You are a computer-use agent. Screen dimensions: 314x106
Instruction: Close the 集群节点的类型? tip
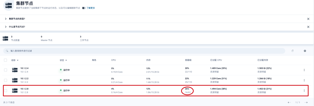[308, 19]
